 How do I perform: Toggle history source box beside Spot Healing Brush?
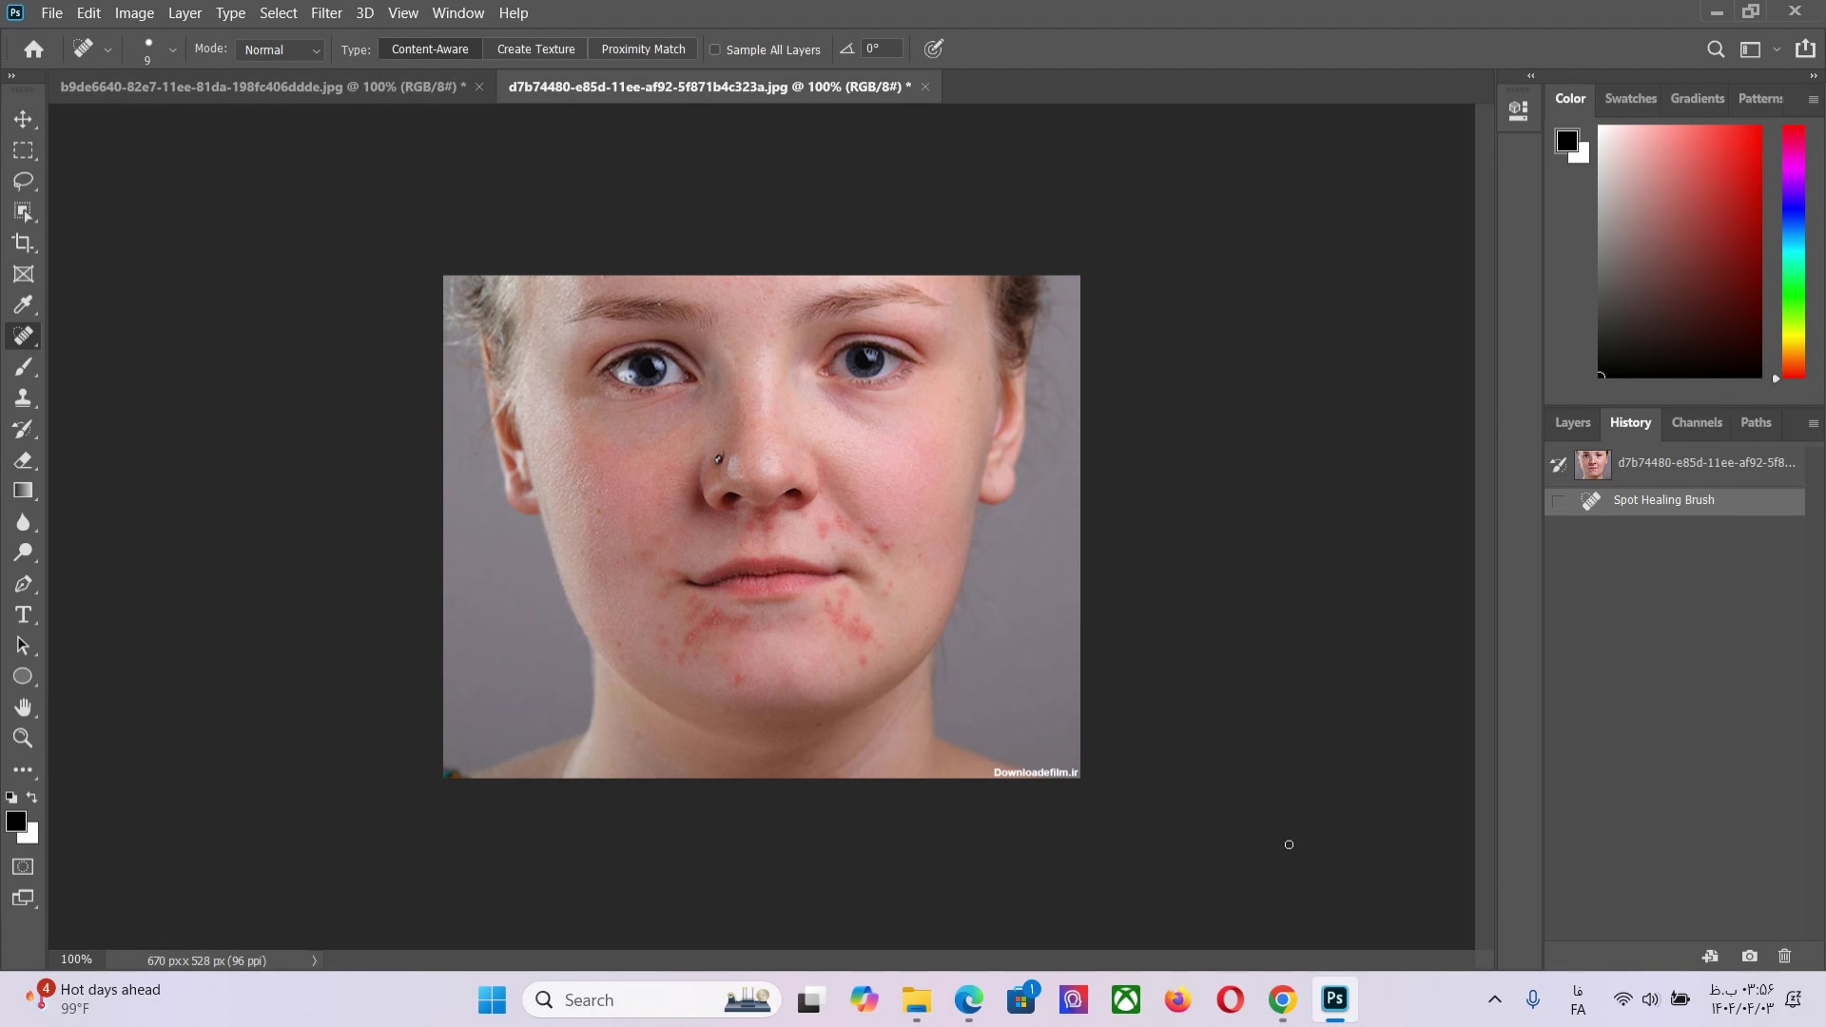coord(1558,501)
